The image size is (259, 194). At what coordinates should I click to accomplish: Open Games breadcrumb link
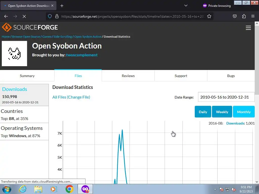point(47,37)
